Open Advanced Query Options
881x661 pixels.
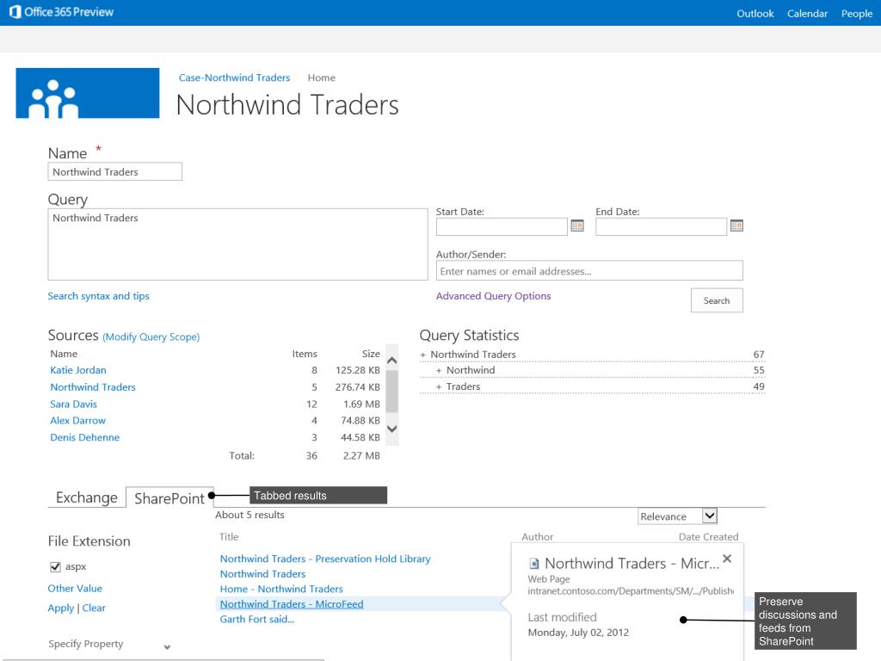pos(493,296)
